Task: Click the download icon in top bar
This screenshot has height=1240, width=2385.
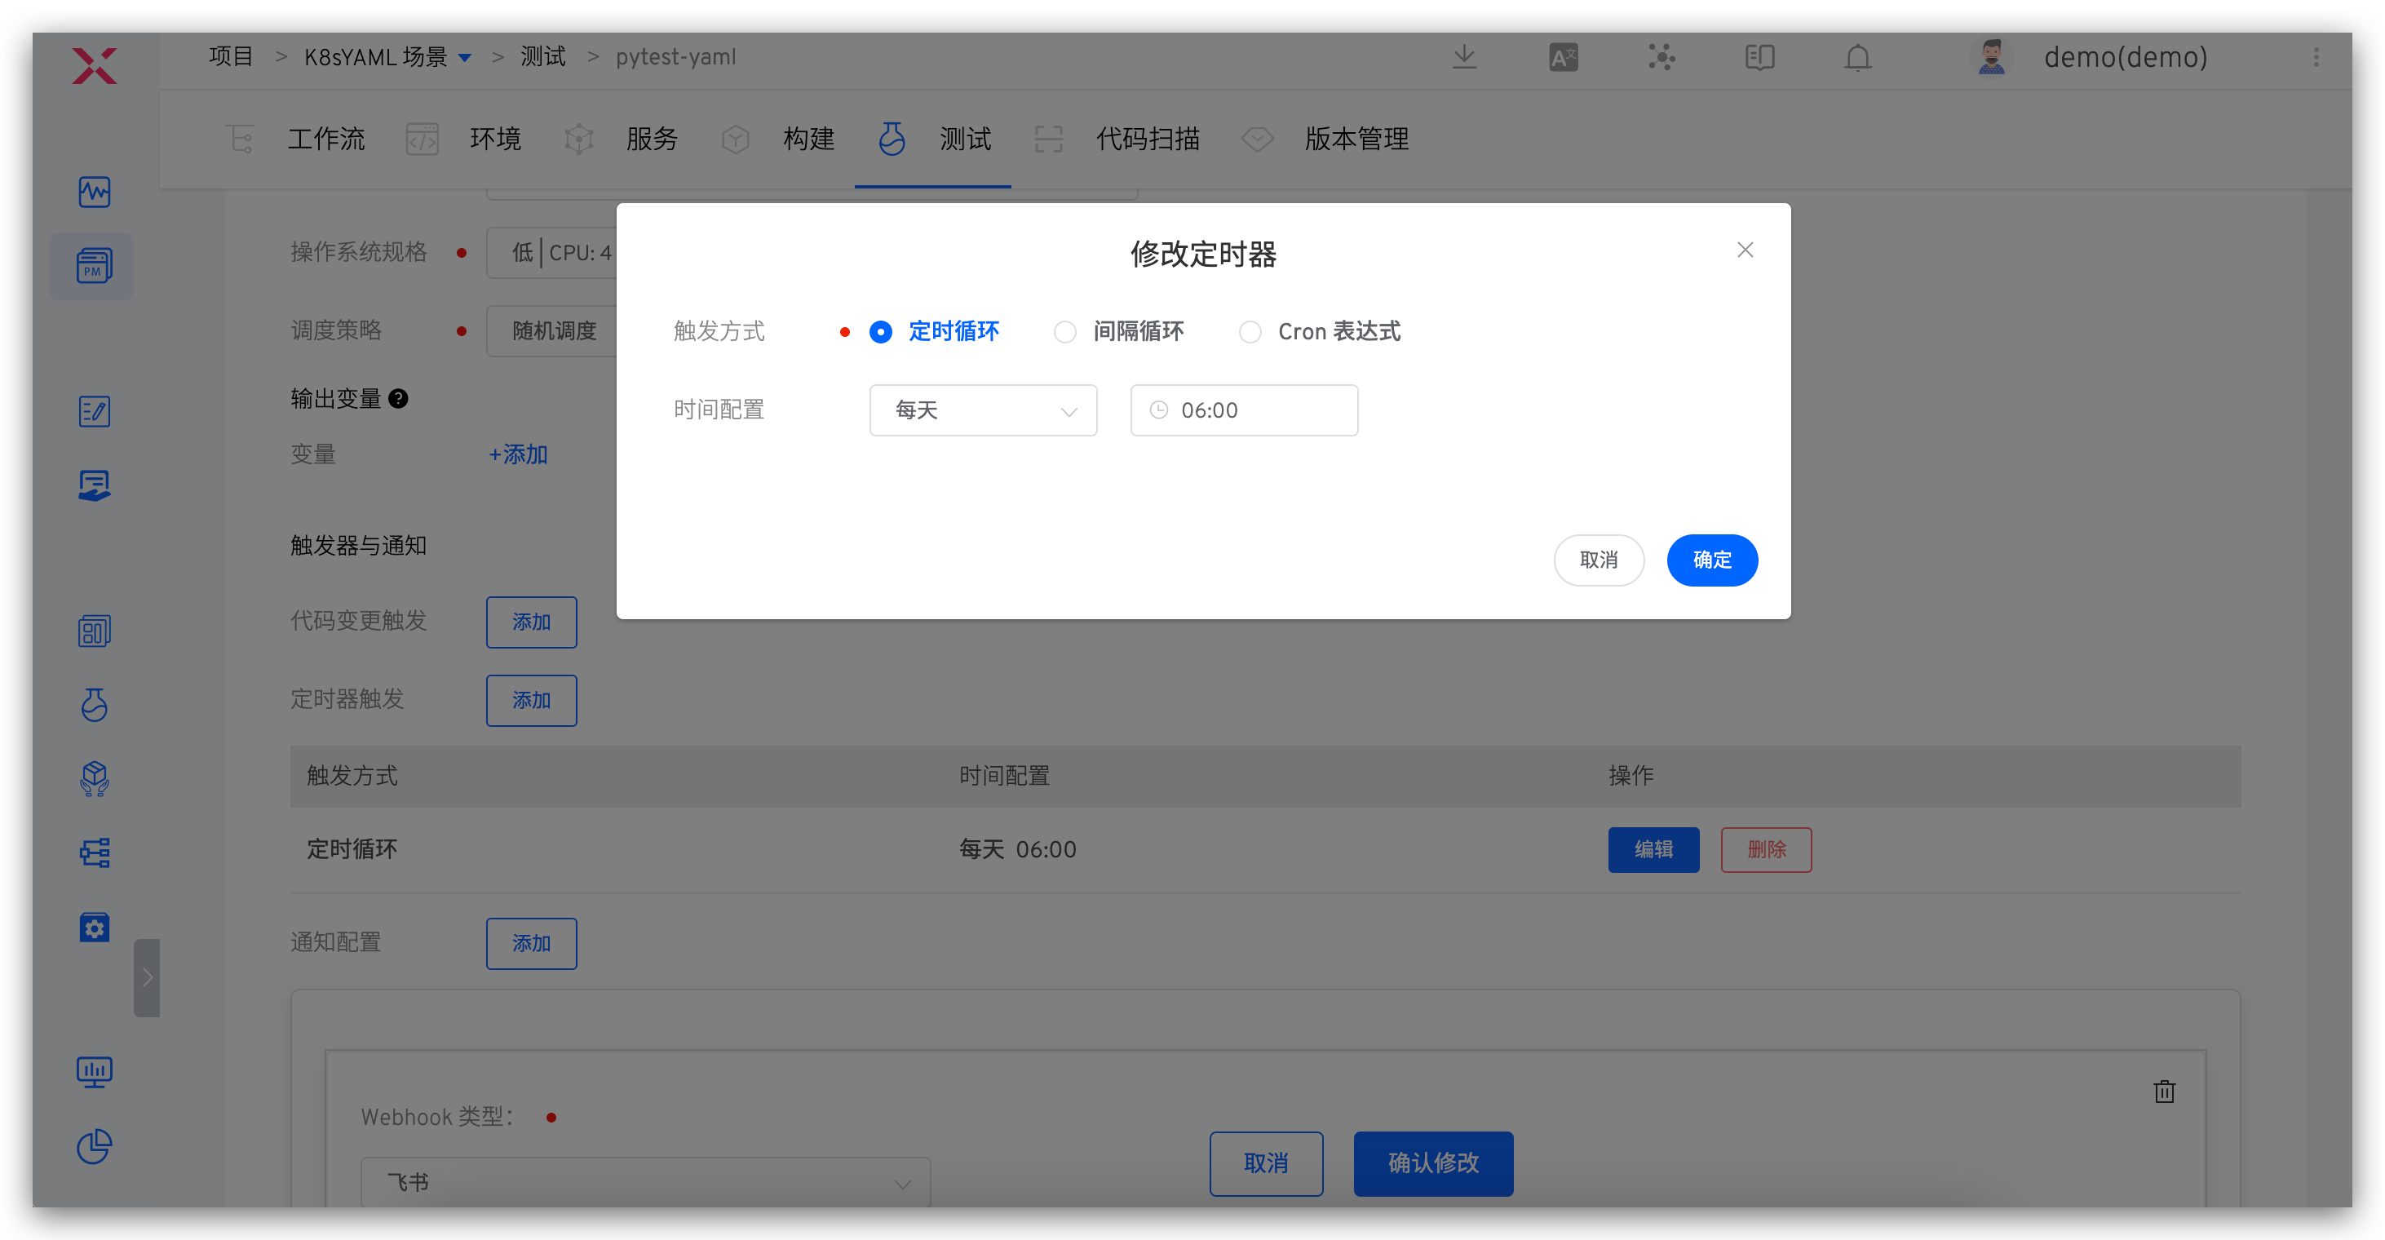Action: pos(1464,57)
